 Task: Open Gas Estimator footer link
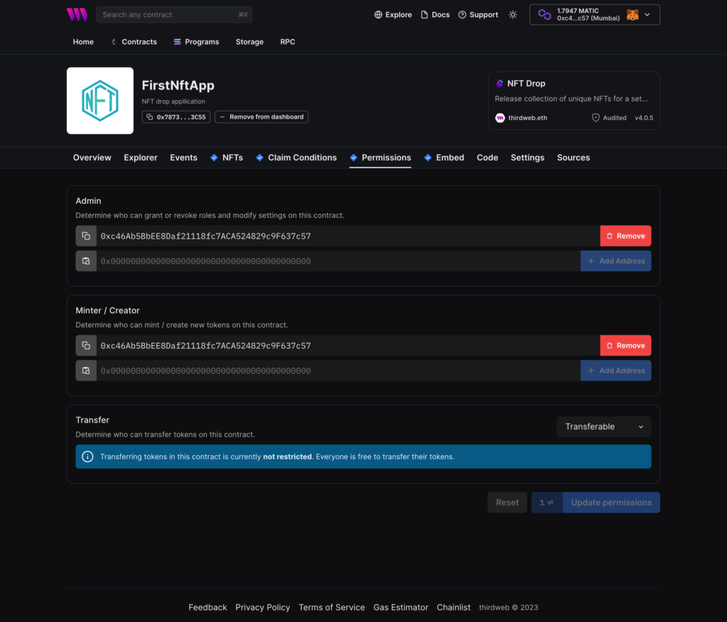(400, 608)
